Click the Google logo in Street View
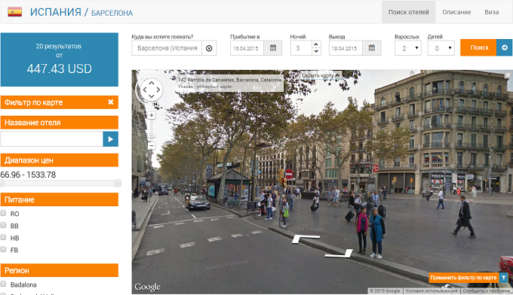 tap(147, 287)
